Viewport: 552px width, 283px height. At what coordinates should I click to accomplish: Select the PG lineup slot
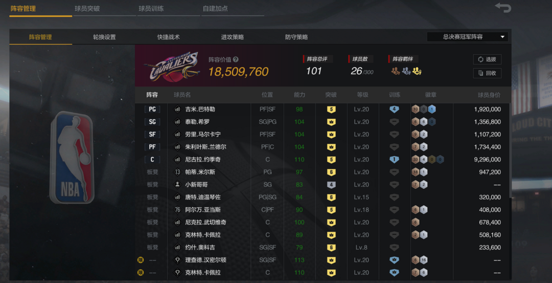coord(152,109)
